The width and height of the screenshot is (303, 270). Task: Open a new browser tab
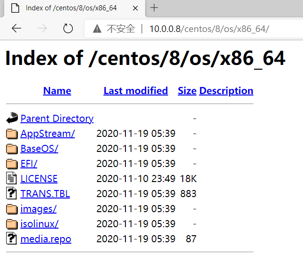pos(154,8)
